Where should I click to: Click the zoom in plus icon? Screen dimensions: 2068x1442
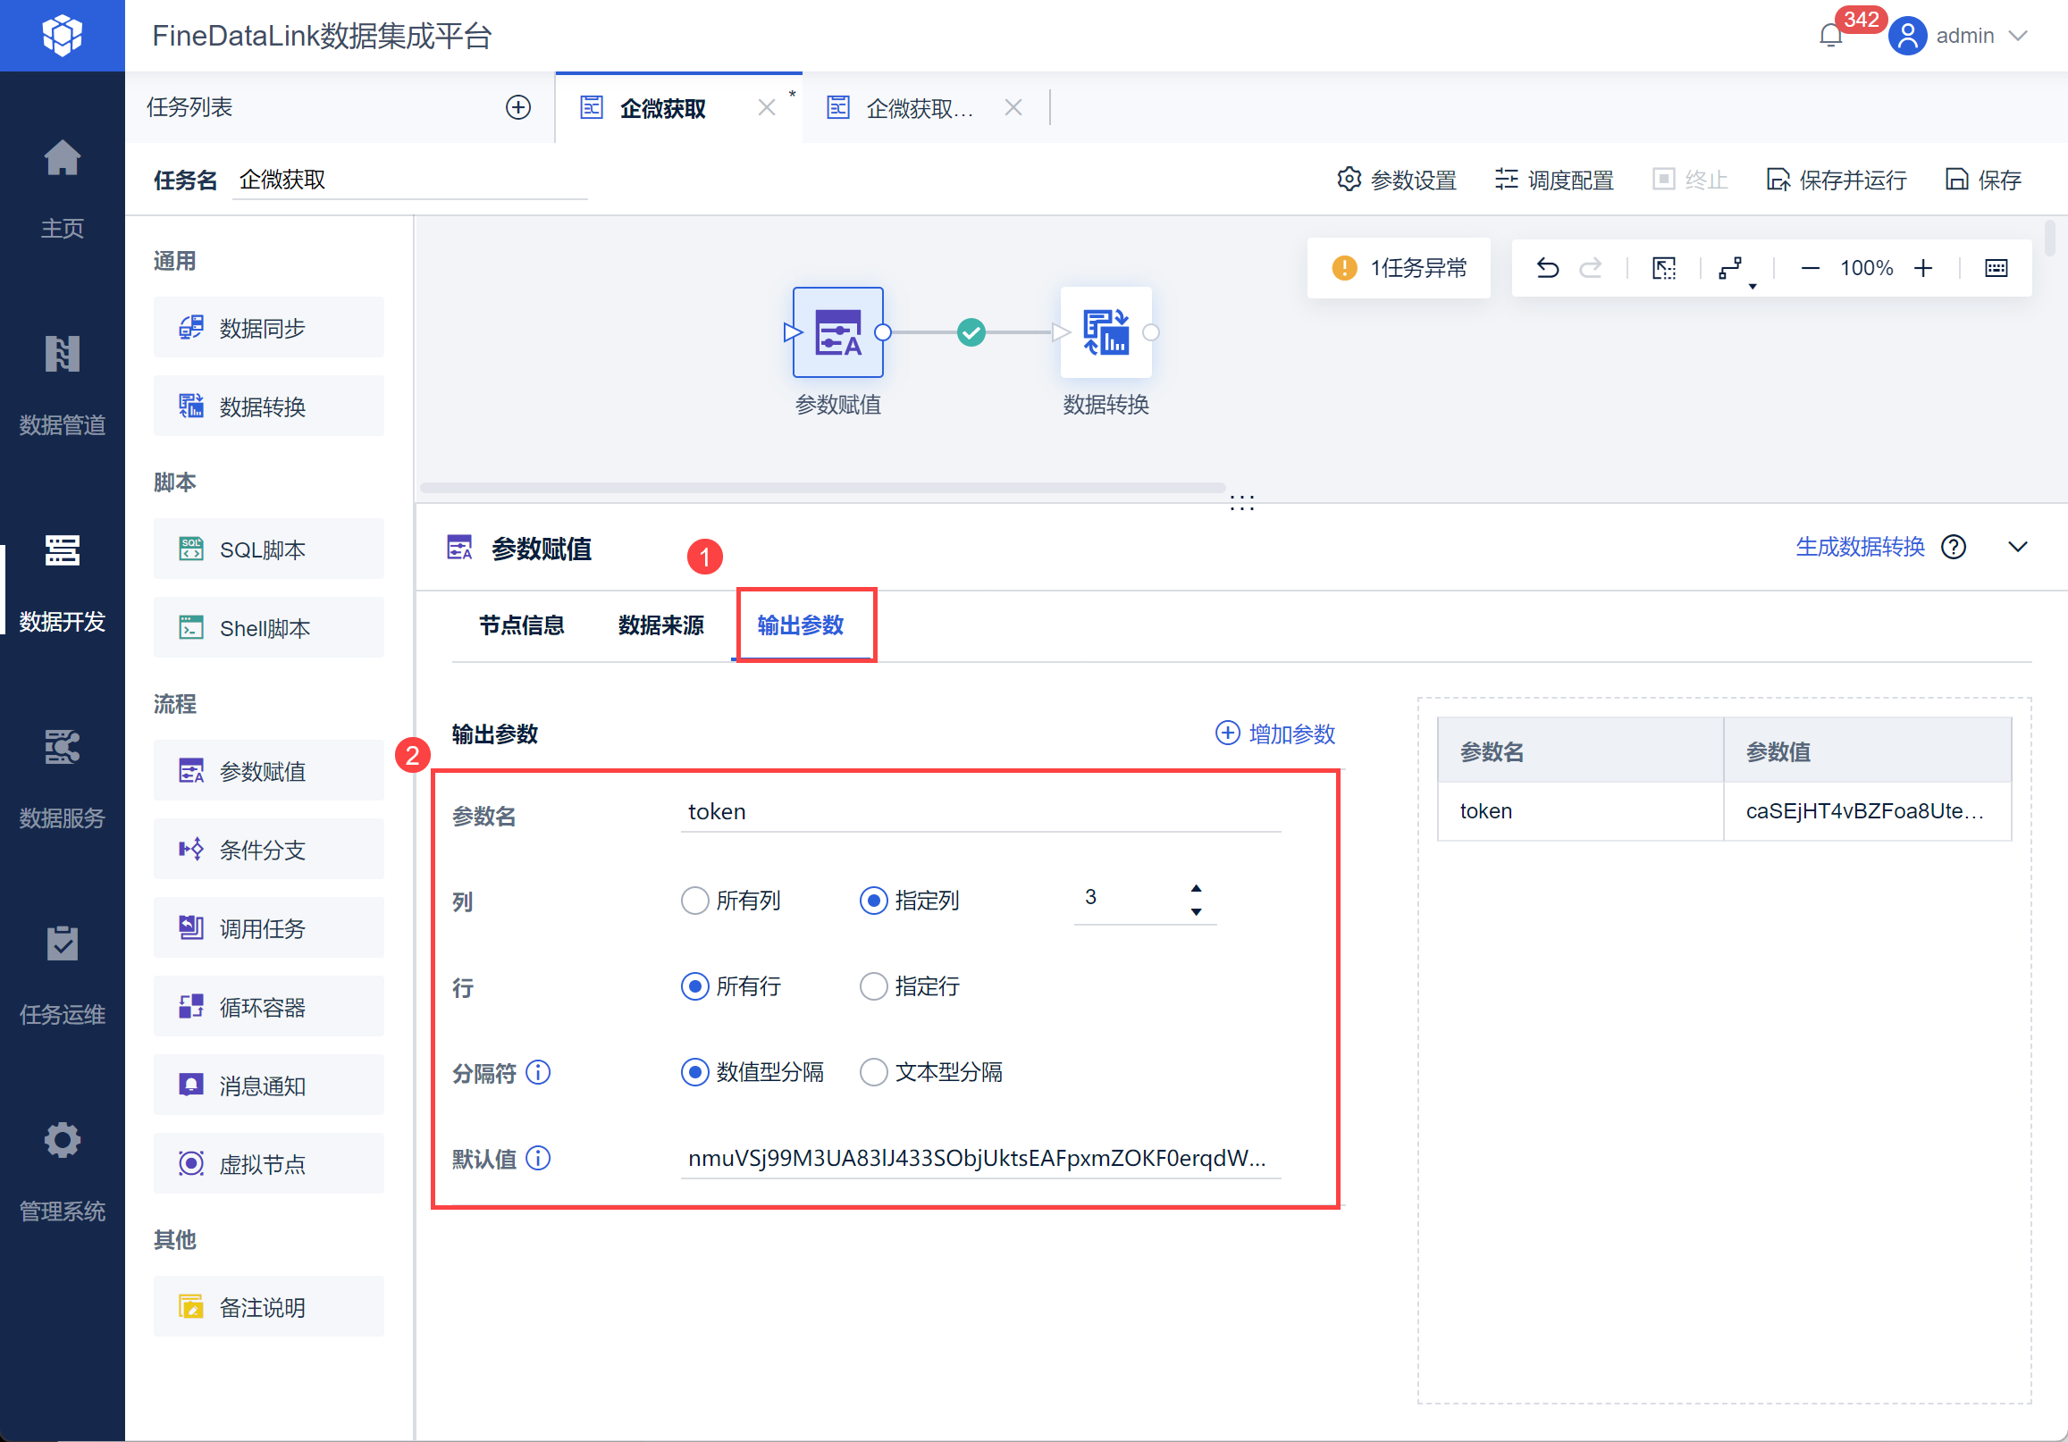(x=1922, y=268)
